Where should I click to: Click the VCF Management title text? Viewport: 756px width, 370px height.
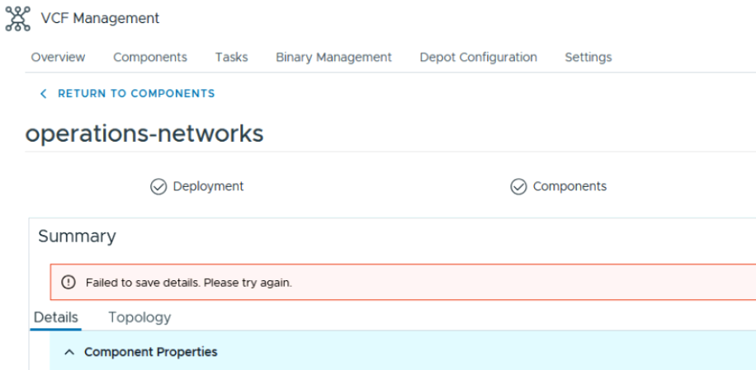(100, 18)
